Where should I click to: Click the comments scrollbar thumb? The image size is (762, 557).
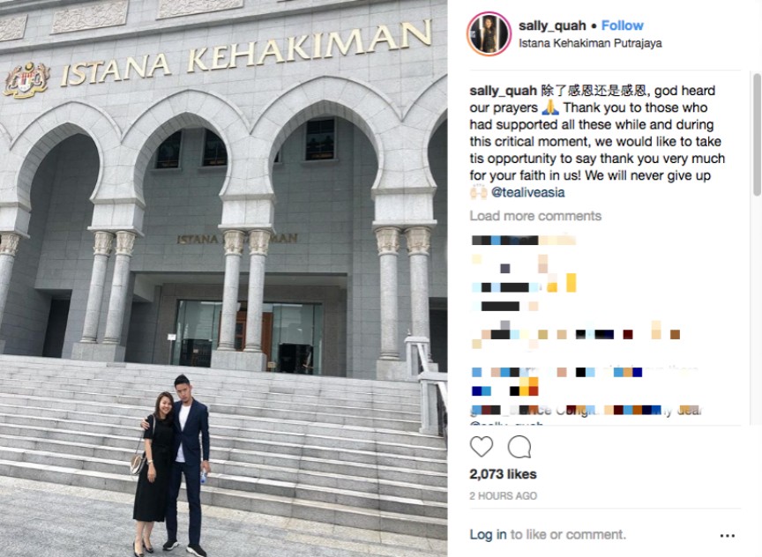tap(757, 135)
